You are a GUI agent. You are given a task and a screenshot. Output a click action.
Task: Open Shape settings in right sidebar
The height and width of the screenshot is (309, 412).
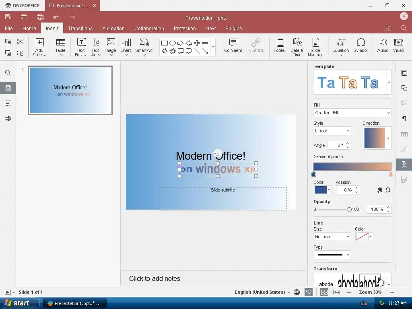pyautogui.click(x=404, y=88)
